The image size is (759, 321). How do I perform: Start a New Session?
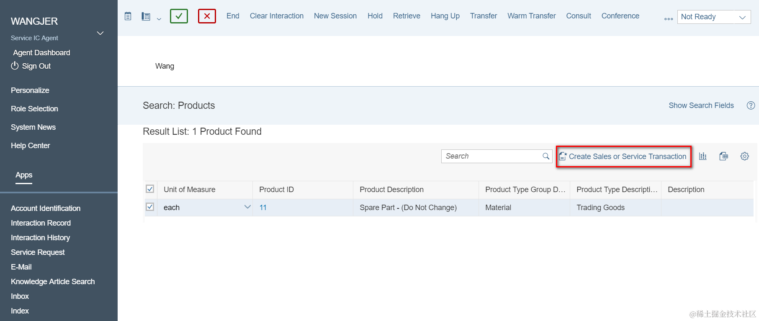(335, 16)
